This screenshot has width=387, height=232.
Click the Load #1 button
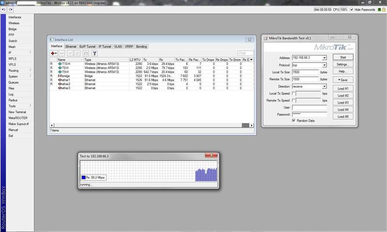343,89
